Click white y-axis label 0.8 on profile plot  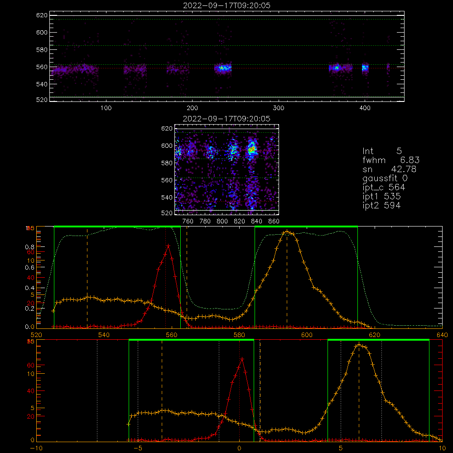coord(30,247)
